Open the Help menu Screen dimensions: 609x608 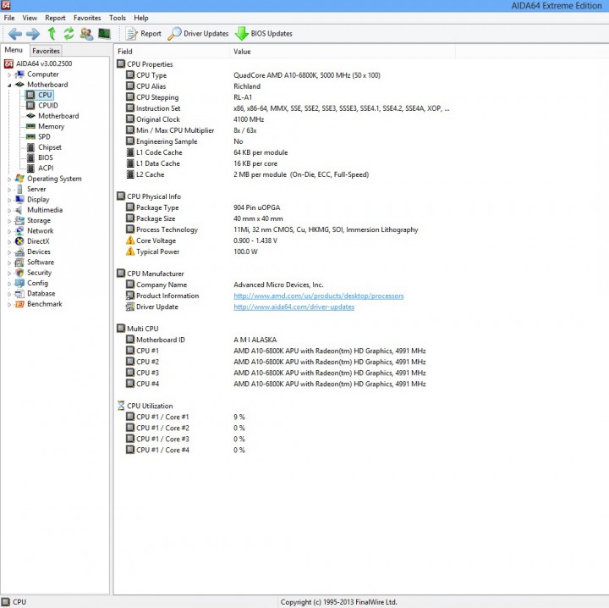coord(141,18)
